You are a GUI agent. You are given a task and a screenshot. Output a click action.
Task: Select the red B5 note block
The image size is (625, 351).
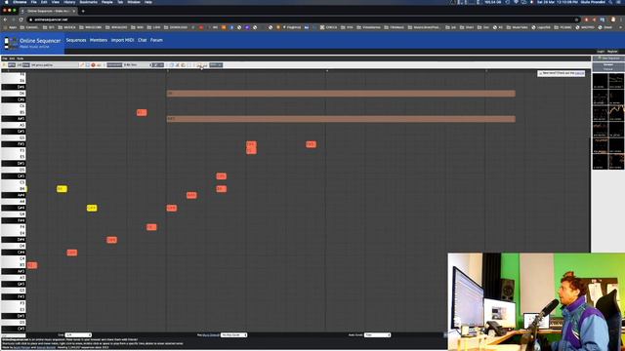click(x=142, y=113)
